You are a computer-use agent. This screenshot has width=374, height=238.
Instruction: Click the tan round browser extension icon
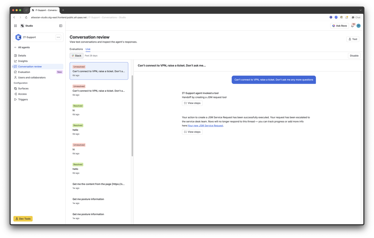pos(341,17)
